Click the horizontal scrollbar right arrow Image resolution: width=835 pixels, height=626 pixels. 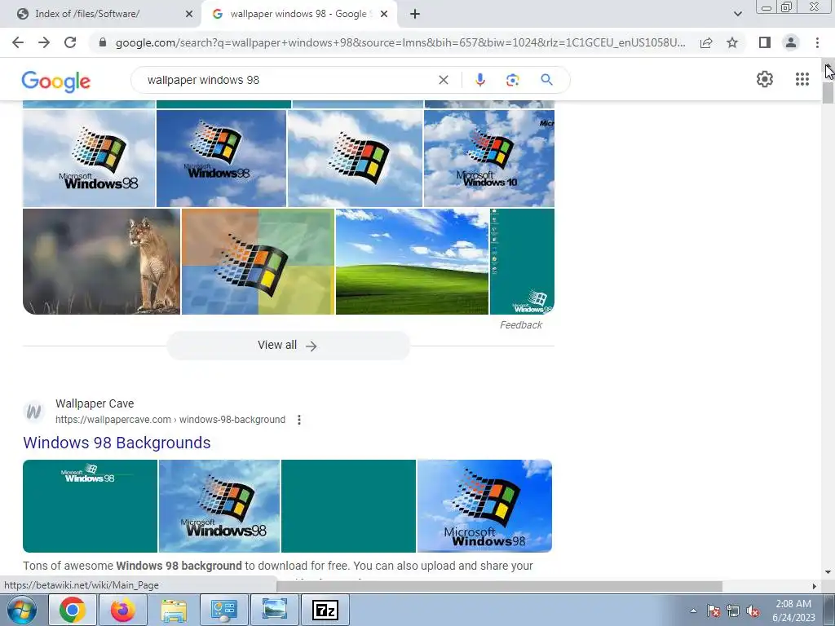814,586
